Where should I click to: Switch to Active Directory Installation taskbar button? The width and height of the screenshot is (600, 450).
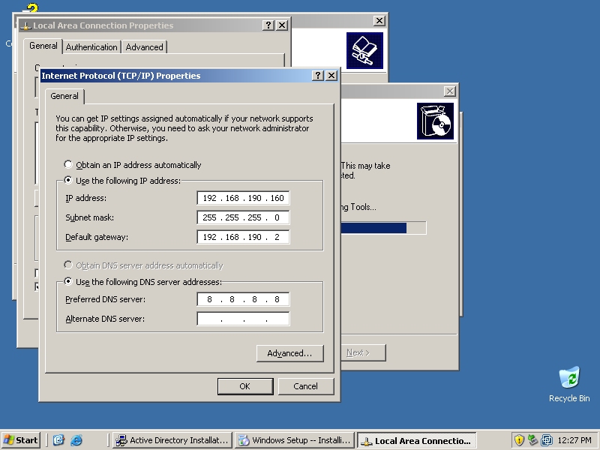pos(172,440)
